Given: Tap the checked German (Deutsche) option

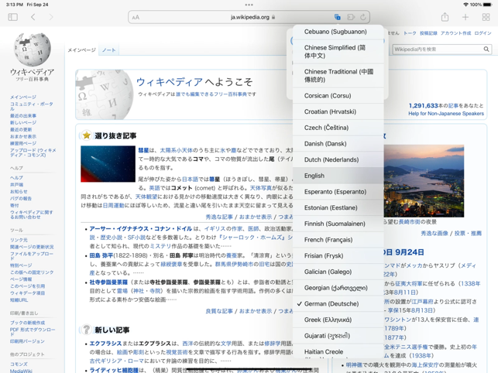Looking at the screenshot, I should coord(338,304).
